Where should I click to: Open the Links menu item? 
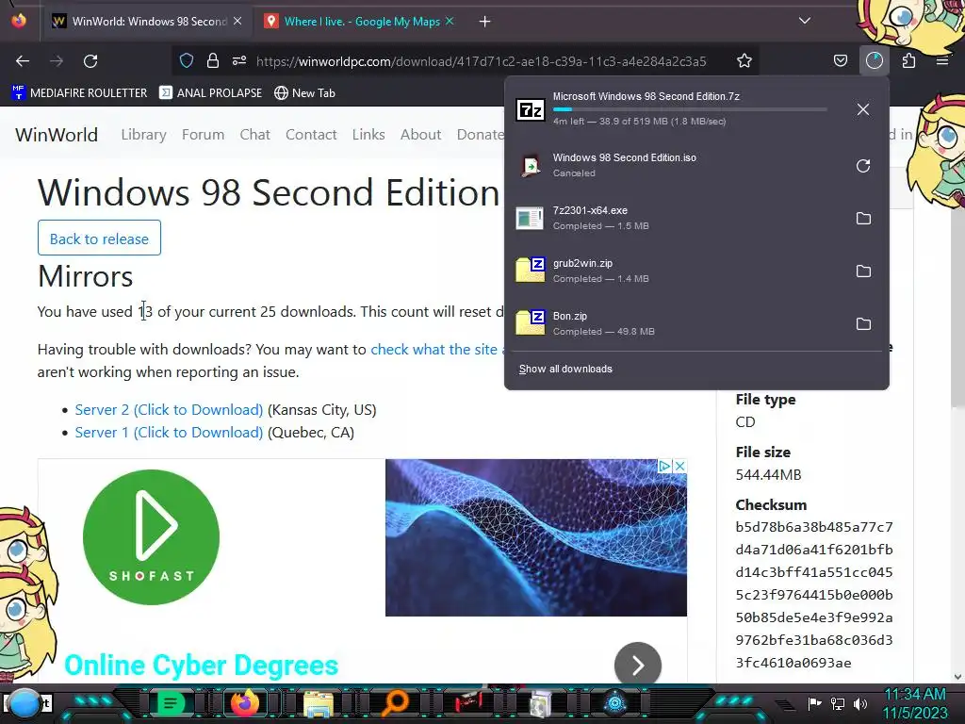click(368, 135)
